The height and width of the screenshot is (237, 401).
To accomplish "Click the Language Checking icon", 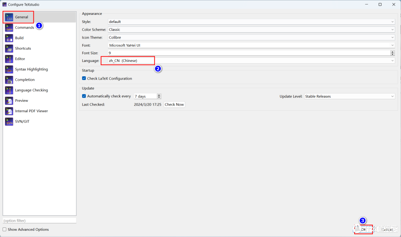I will point(9,90).
